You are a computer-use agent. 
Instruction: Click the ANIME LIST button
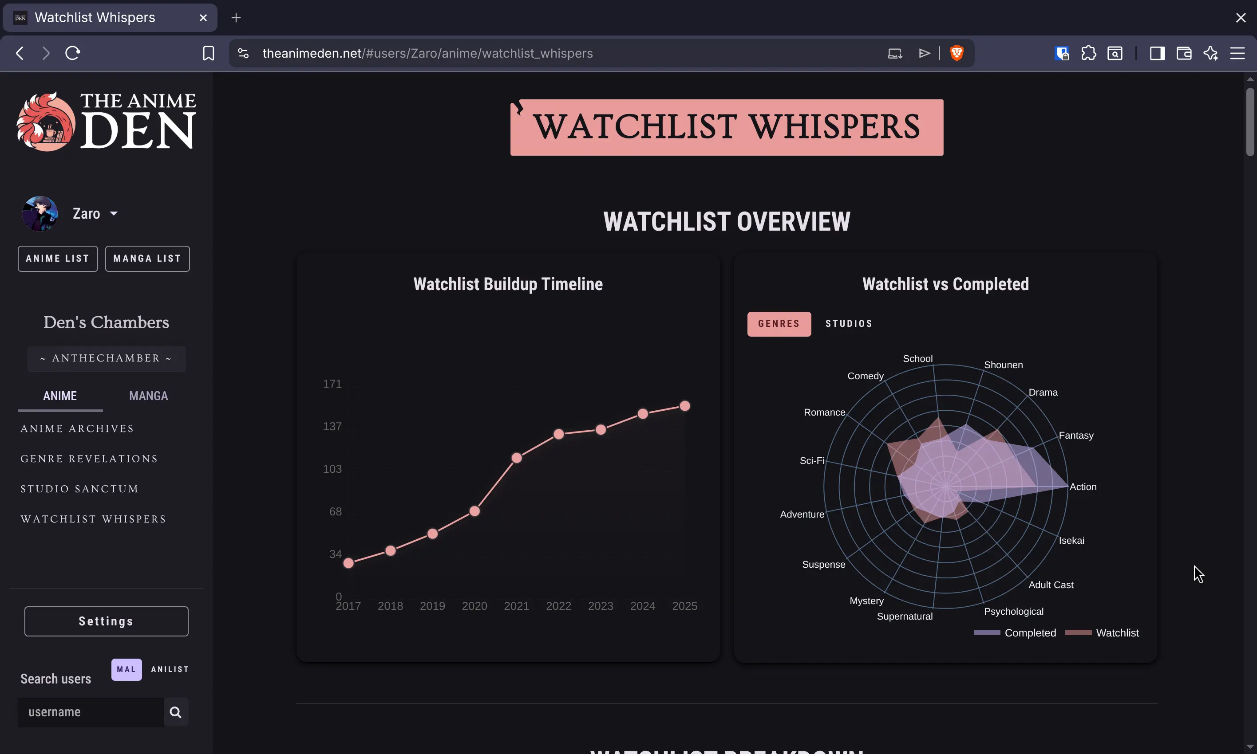pos(57,258)
